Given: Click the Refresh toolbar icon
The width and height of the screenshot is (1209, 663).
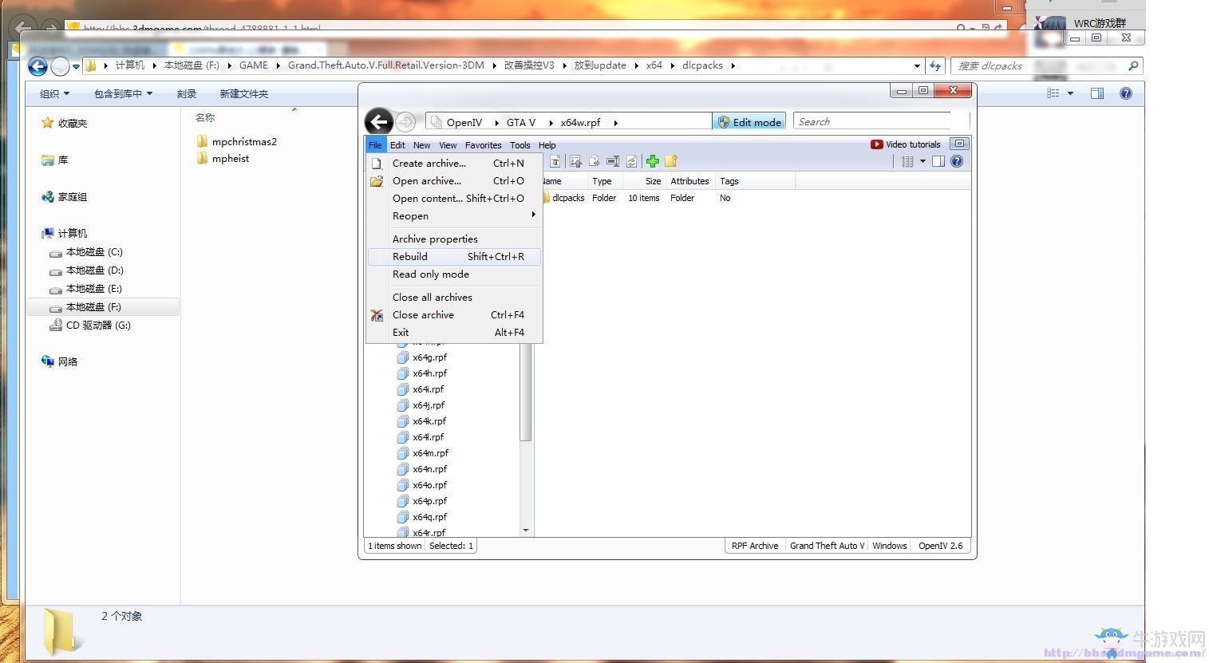Looking at the screenshot, I should 631,162.
